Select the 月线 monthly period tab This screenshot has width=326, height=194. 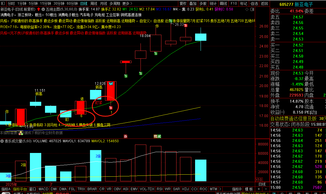point(104,3)
